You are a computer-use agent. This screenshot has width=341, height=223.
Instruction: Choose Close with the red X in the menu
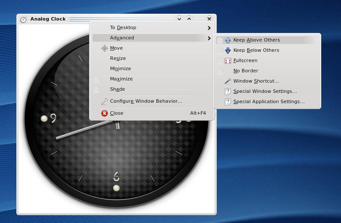tap(116, 113)
